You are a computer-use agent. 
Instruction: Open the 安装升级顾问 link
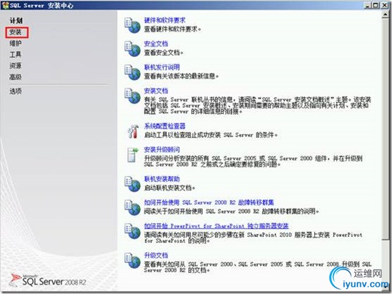point(162,150)
